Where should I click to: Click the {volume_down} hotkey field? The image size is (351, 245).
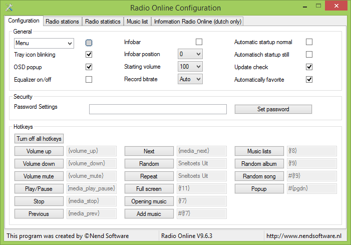92,163
